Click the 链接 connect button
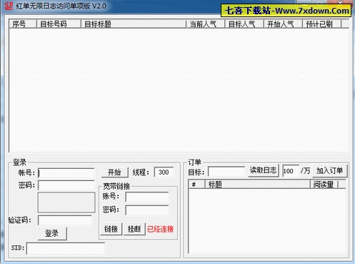355x264 pixels. click(x=111, y=229)
